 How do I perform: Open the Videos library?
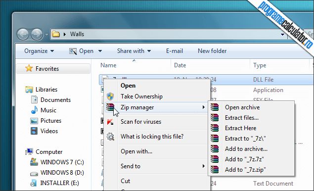[x=49, y=131]
